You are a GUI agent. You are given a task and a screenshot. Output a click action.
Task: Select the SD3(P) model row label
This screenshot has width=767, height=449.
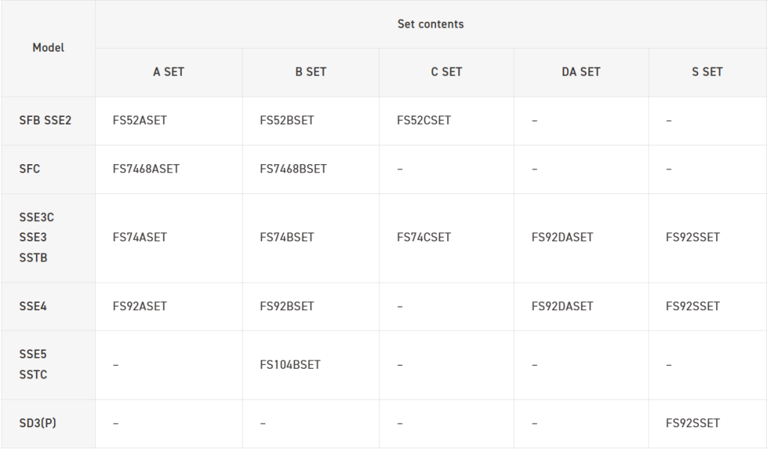pos(37,423)
